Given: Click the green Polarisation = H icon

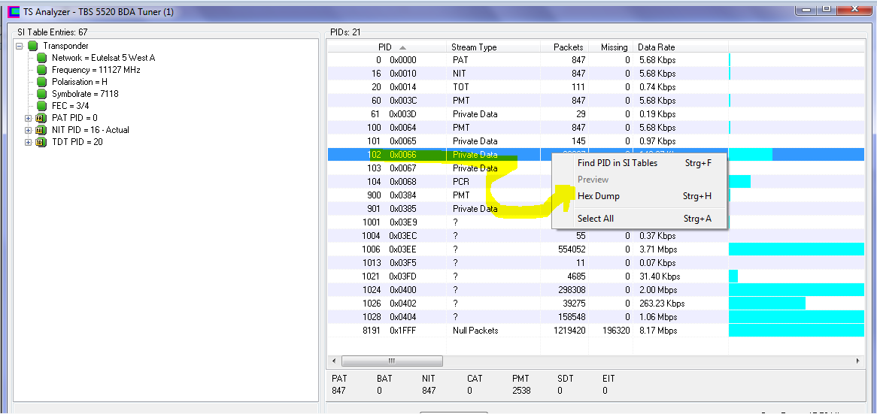Looking at the screenshot, I should tap(42, 82).
